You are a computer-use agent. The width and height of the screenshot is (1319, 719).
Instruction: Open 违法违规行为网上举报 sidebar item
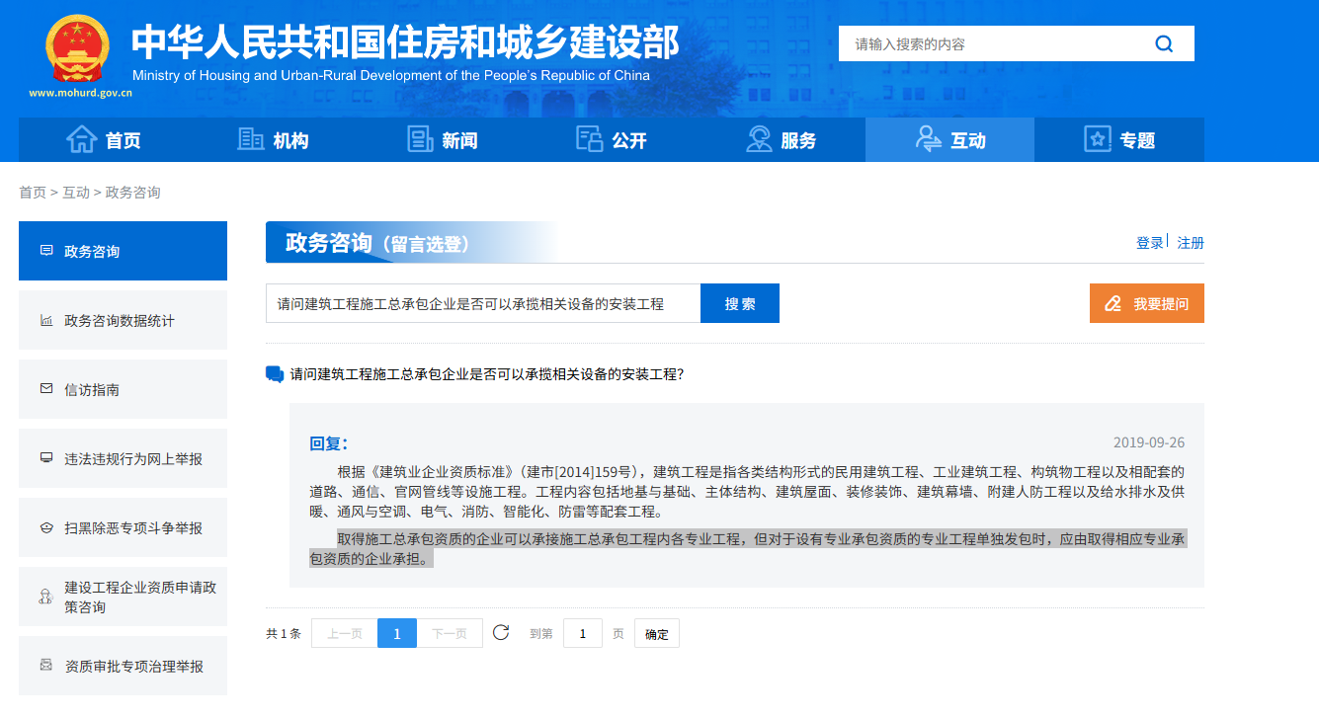click(x=123, y=458)
